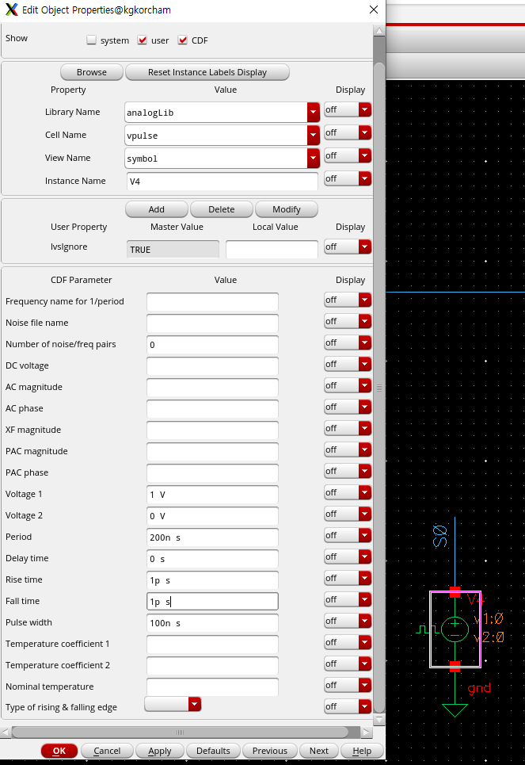
Task: Click the Browse button
Action: (91, 72)
